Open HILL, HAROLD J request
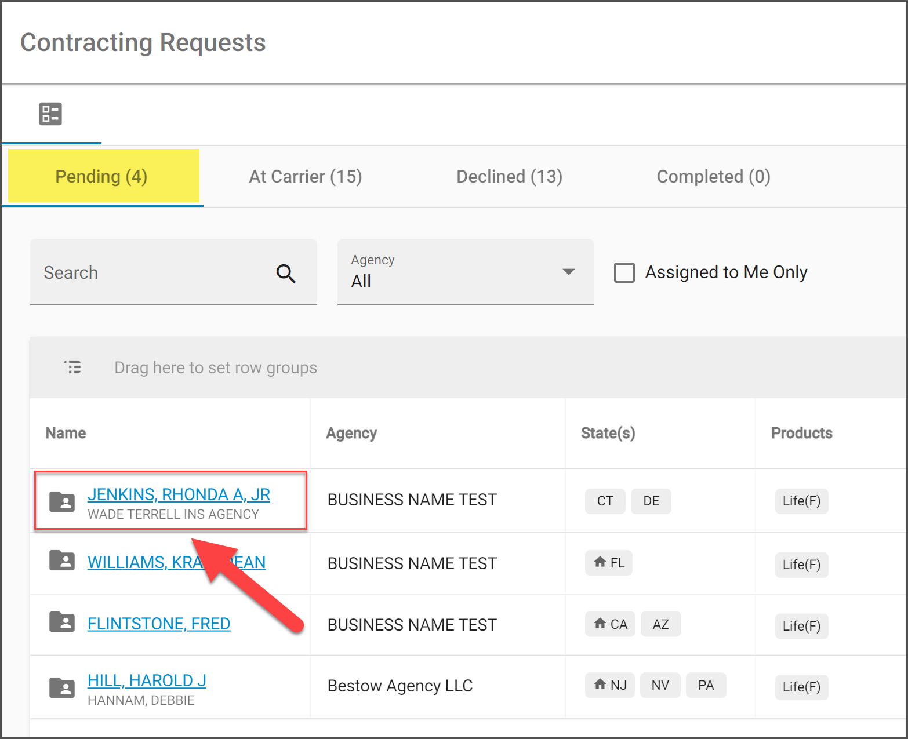908x739 pixels. click(x=147, y=680)
